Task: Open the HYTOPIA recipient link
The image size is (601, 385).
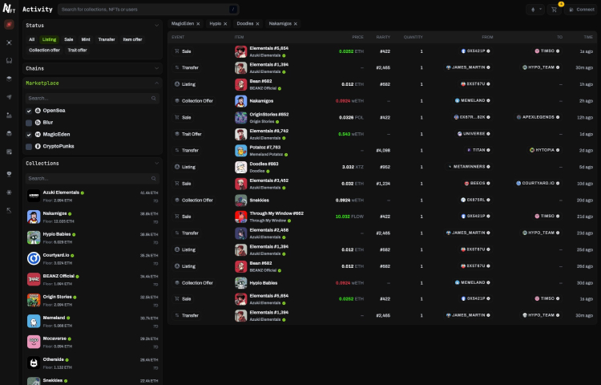Action: click(x=545, y=150)
